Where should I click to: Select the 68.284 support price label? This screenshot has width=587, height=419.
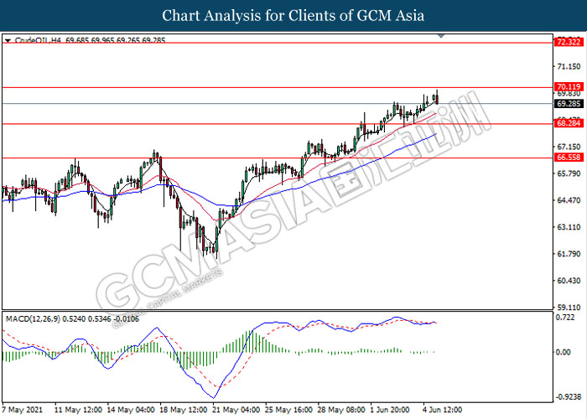click(569, 123)
